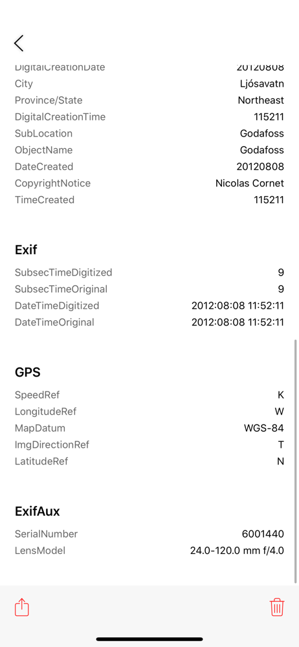Select the SubLocation Godafoss row
The height and width of the screenshot is (647, 299).
click(x=149, y=133)
